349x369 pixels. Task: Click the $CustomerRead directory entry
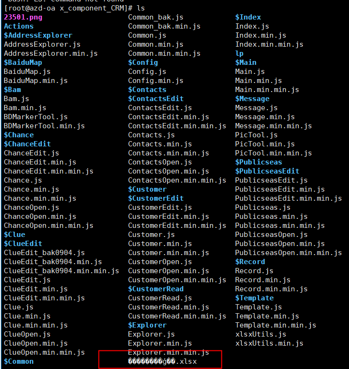click(156, 289)
